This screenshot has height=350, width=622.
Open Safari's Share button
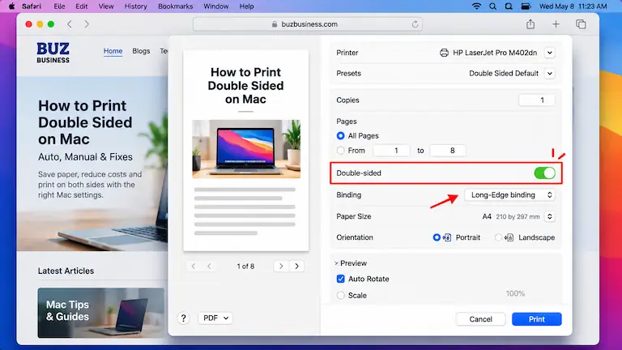tap(530, 24)
